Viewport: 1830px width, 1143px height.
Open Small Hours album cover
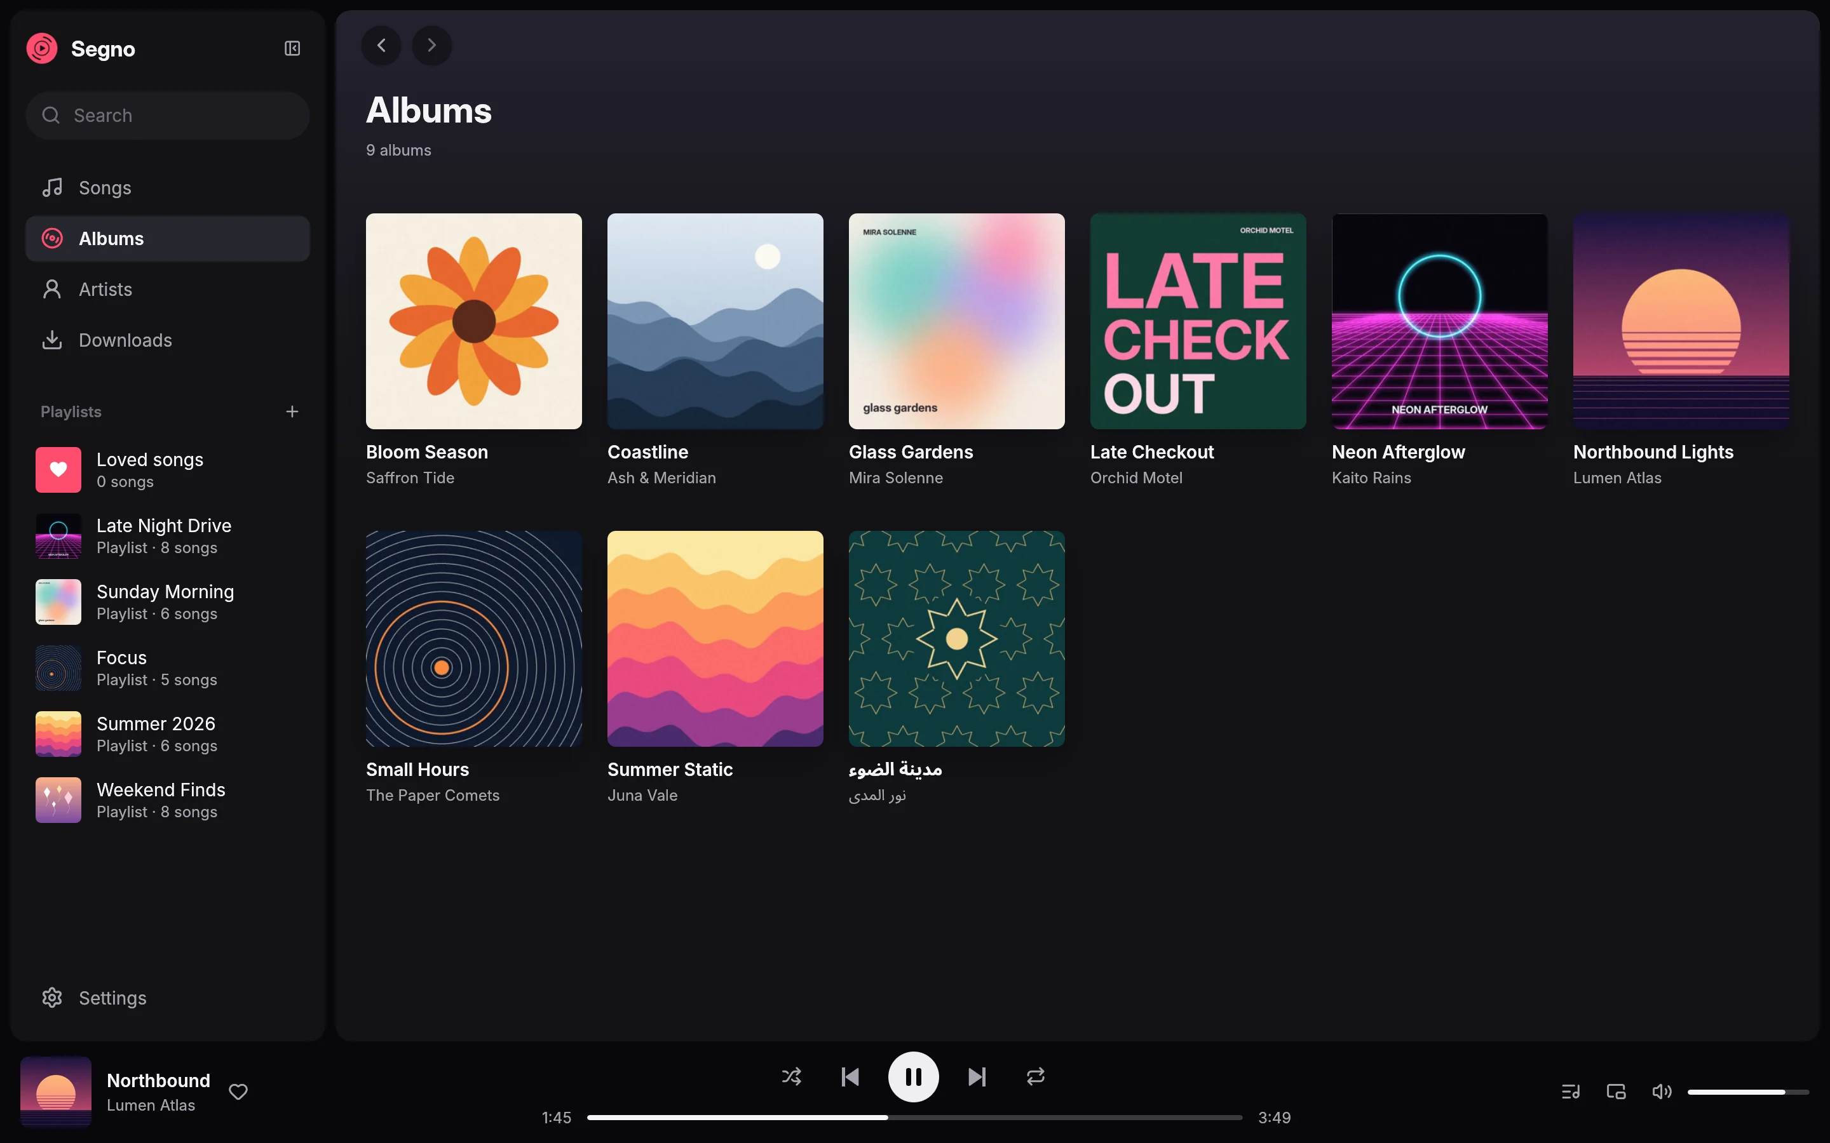(474, 639)
